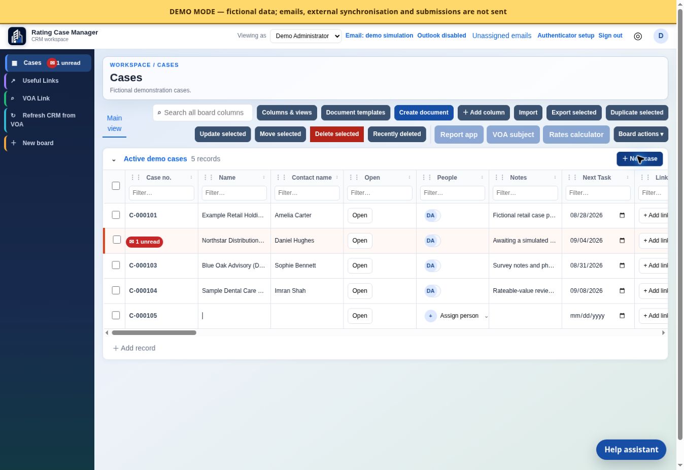Open status dropdown for Sophie Bennett row
684x470 pixels.
(x=360, y=265)
